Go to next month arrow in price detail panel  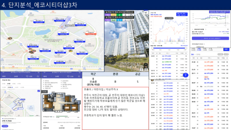click(206, 29)
